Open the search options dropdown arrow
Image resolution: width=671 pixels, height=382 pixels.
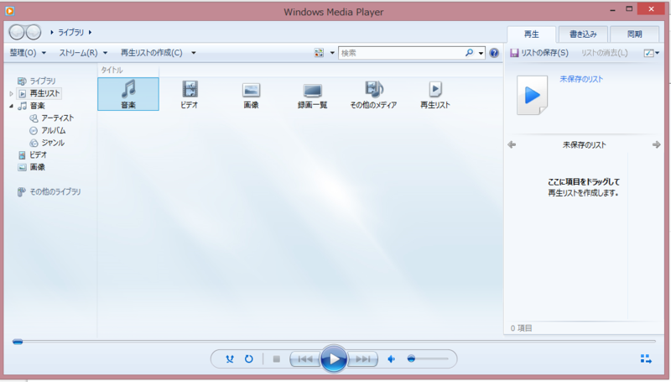pyautogui.click(x=481, y=53)
